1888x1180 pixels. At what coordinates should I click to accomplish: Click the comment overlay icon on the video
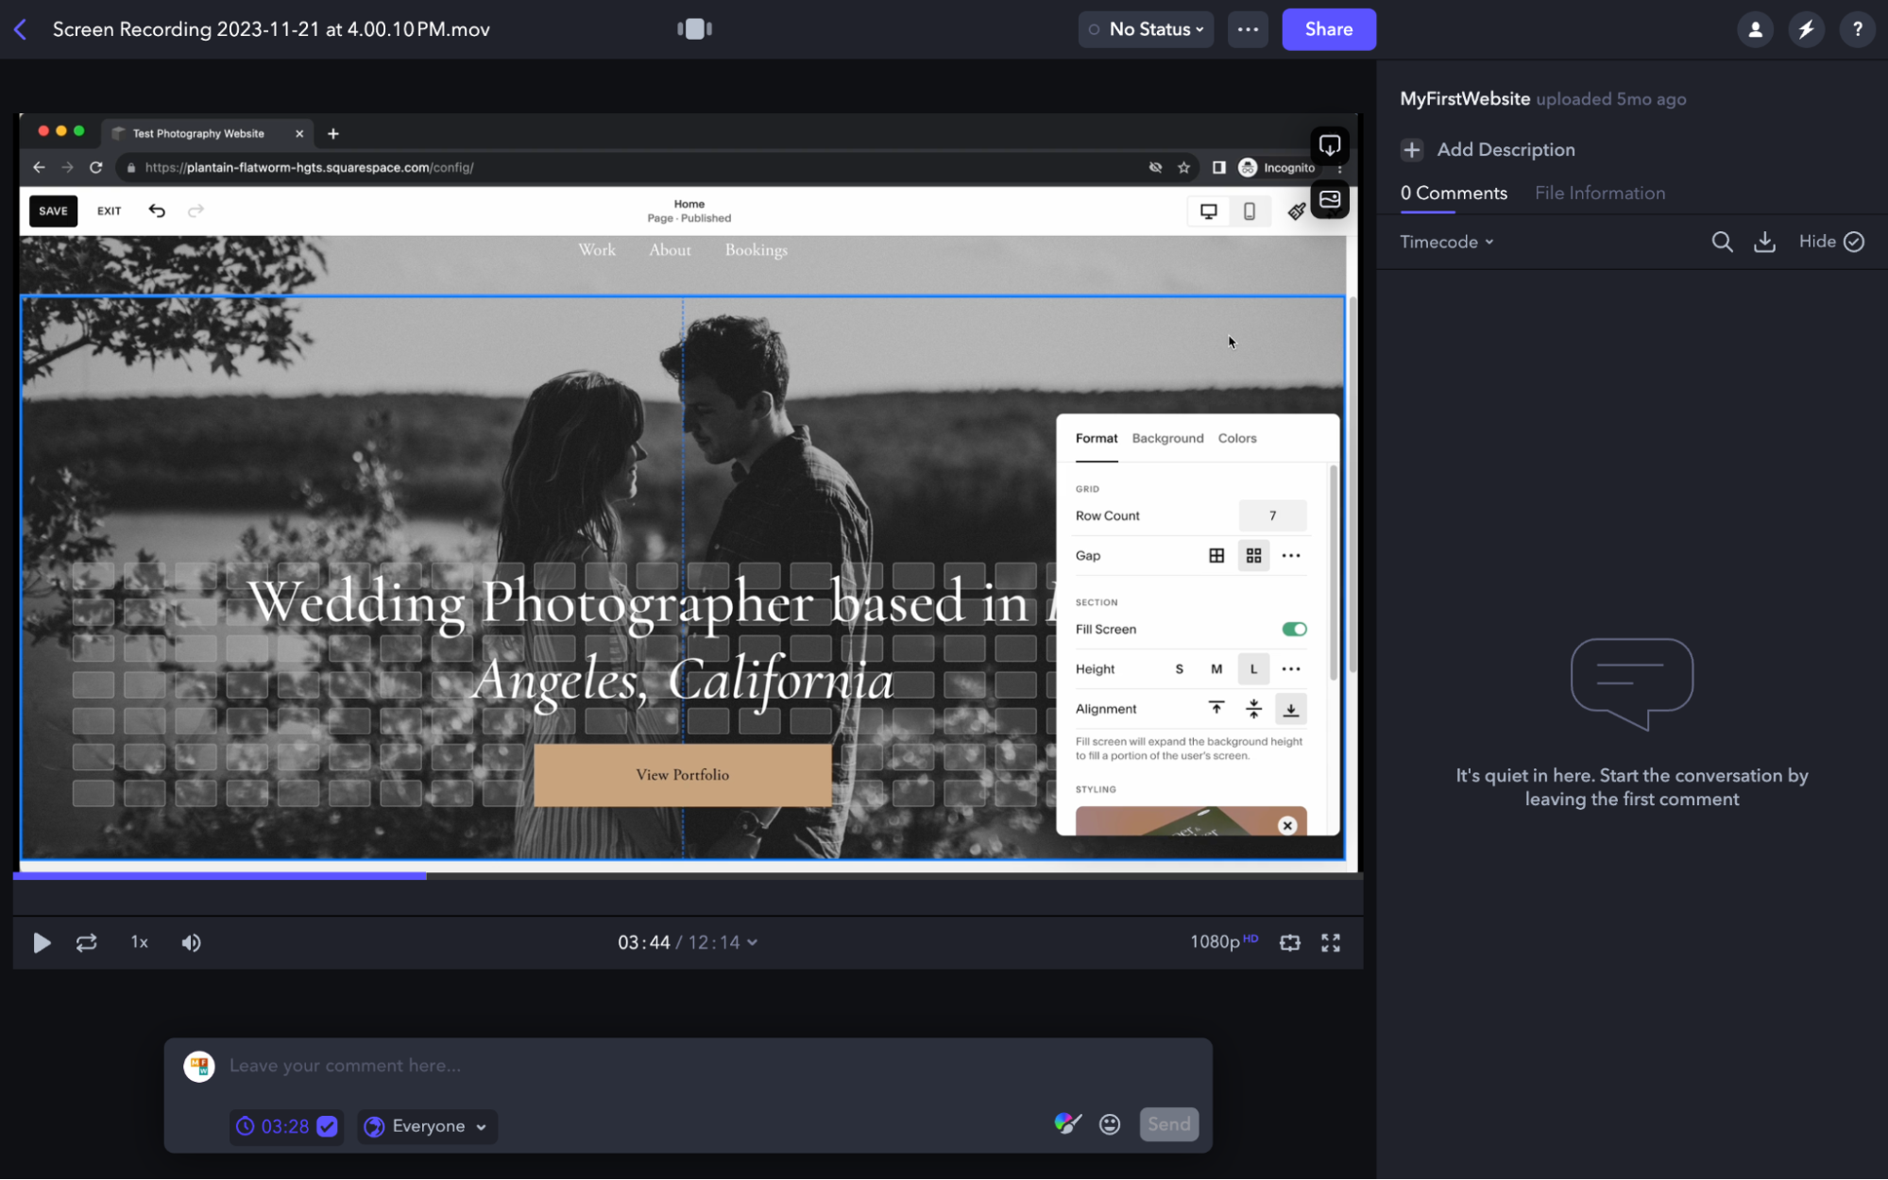1329,145
